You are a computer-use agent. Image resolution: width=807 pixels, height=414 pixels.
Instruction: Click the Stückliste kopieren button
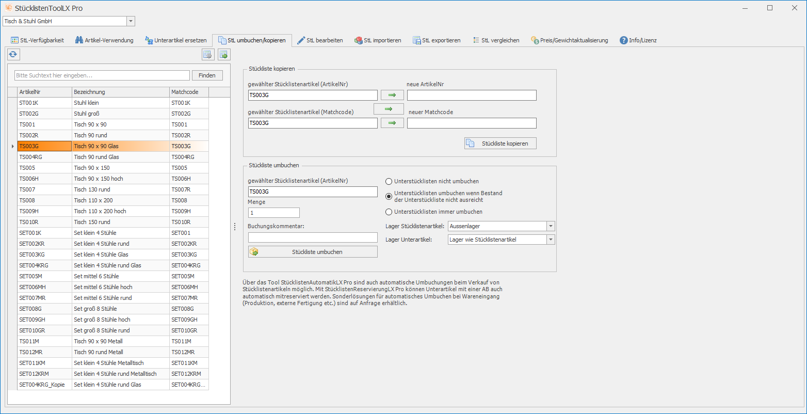500,144
